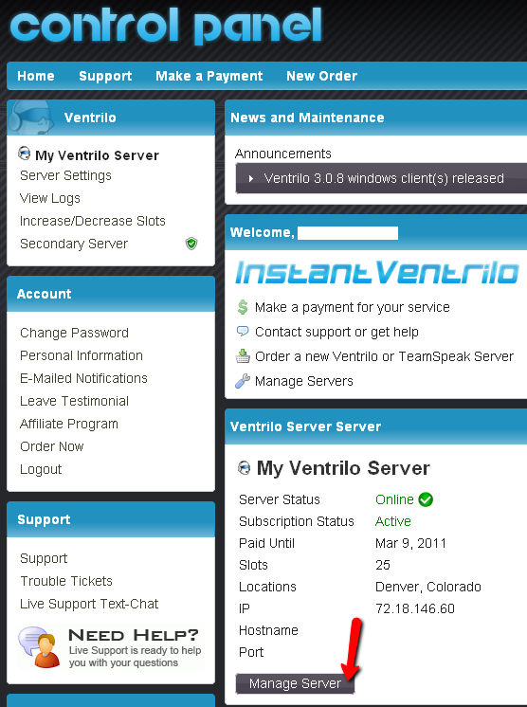Screen dimensions: 527x707
Task: Click the Online server status text
Action: point(394,499)
